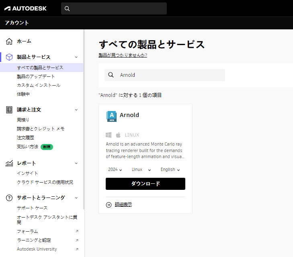The width and height of the screenshot is (293, 257).
Task: Open 見積り in sidebar
Action: (x=23, y=120)
